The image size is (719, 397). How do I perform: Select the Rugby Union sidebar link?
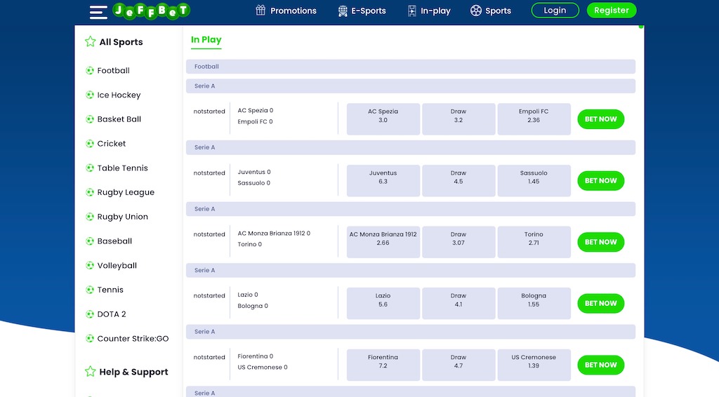[122, 217]
